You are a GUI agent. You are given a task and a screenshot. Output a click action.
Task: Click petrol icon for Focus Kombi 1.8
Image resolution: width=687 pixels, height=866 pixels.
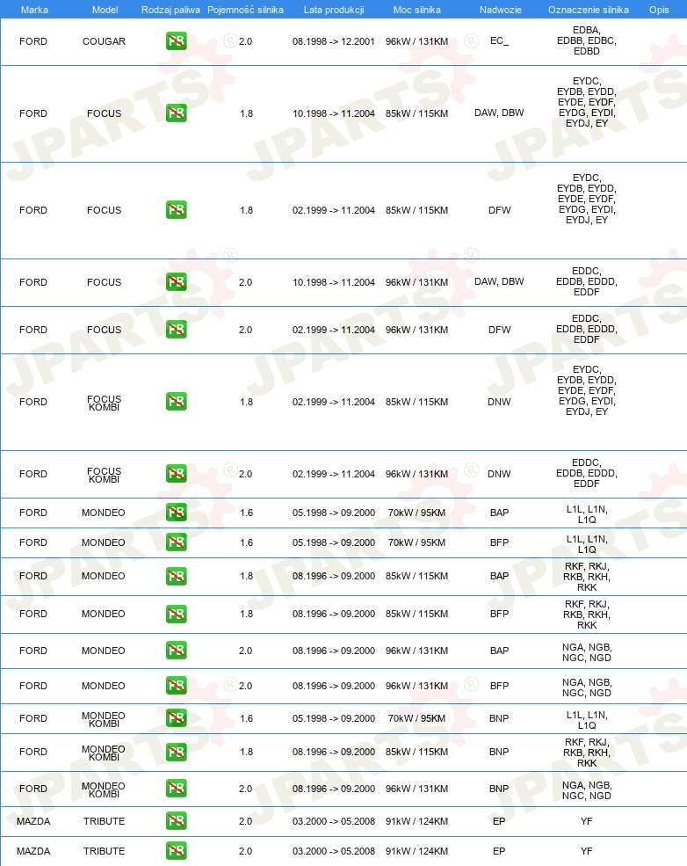tap(176, 402)
